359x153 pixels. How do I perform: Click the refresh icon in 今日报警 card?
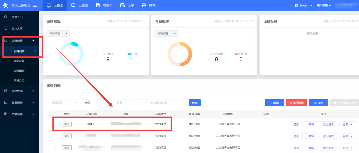[252, 21]
